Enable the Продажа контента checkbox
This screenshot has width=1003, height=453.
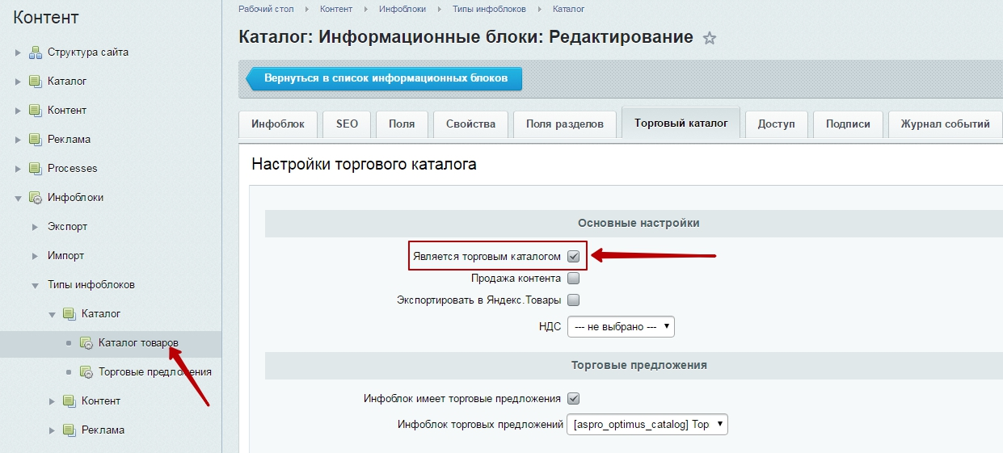pos(574,279)
